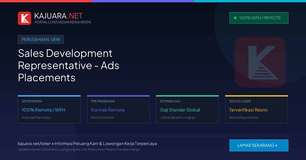Click the 100% WFH / REMOTE badge
306x160 pixels.
click(x=259, y=18)
